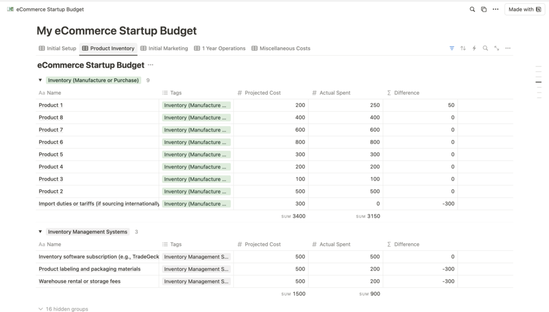Click the sort arrows icon
Image resolution: width=549 pixels, height=312 pixels.
tap(463, 49)
